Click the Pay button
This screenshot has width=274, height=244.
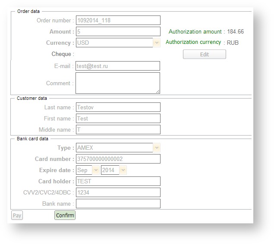click(x=17, y=216)
